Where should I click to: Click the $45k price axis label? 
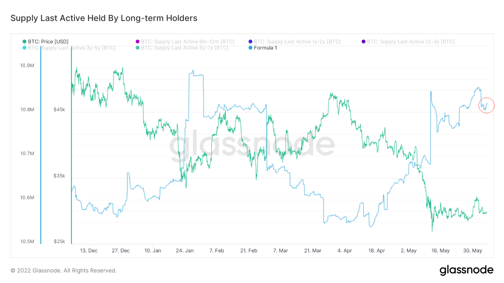click(x=59, y=110)
